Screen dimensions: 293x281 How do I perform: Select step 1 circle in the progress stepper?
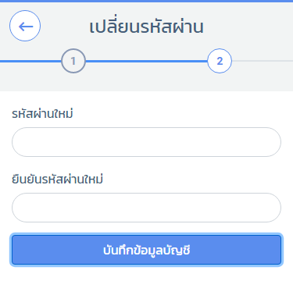point(73,61)
